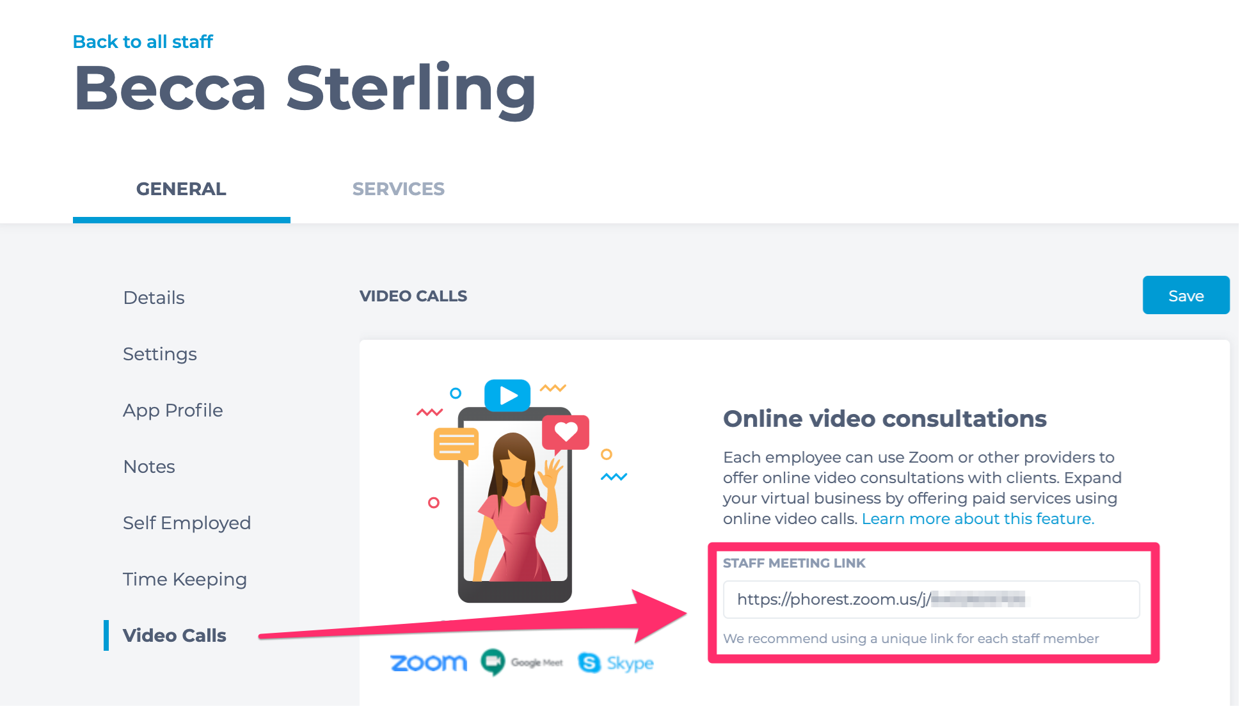Open the Notes sidebar item

pos(149,466)
